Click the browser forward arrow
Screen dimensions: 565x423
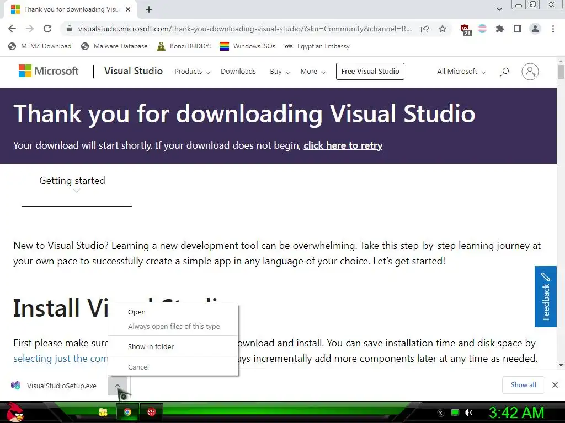coord(30,29)
